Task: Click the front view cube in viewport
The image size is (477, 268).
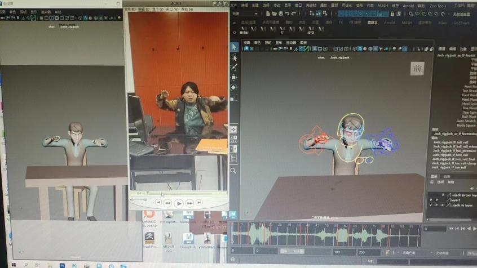Action: [x=417, y=69]
